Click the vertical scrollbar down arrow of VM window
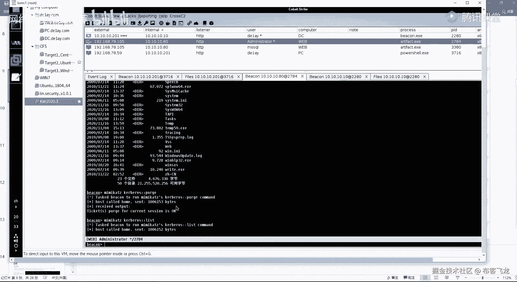This screenshot has height=282, width=517. point(483,255)
